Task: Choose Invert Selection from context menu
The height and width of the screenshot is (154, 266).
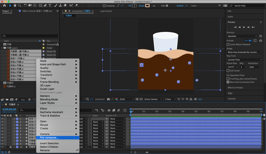Action: click(49, 143)
